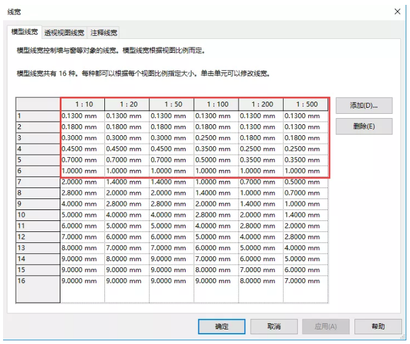
Task: Select row header 15
Action: click(x=38, y=270)
